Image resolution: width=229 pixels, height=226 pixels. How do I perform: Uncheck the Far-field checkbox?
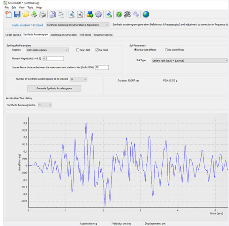[x=97, y=50]
